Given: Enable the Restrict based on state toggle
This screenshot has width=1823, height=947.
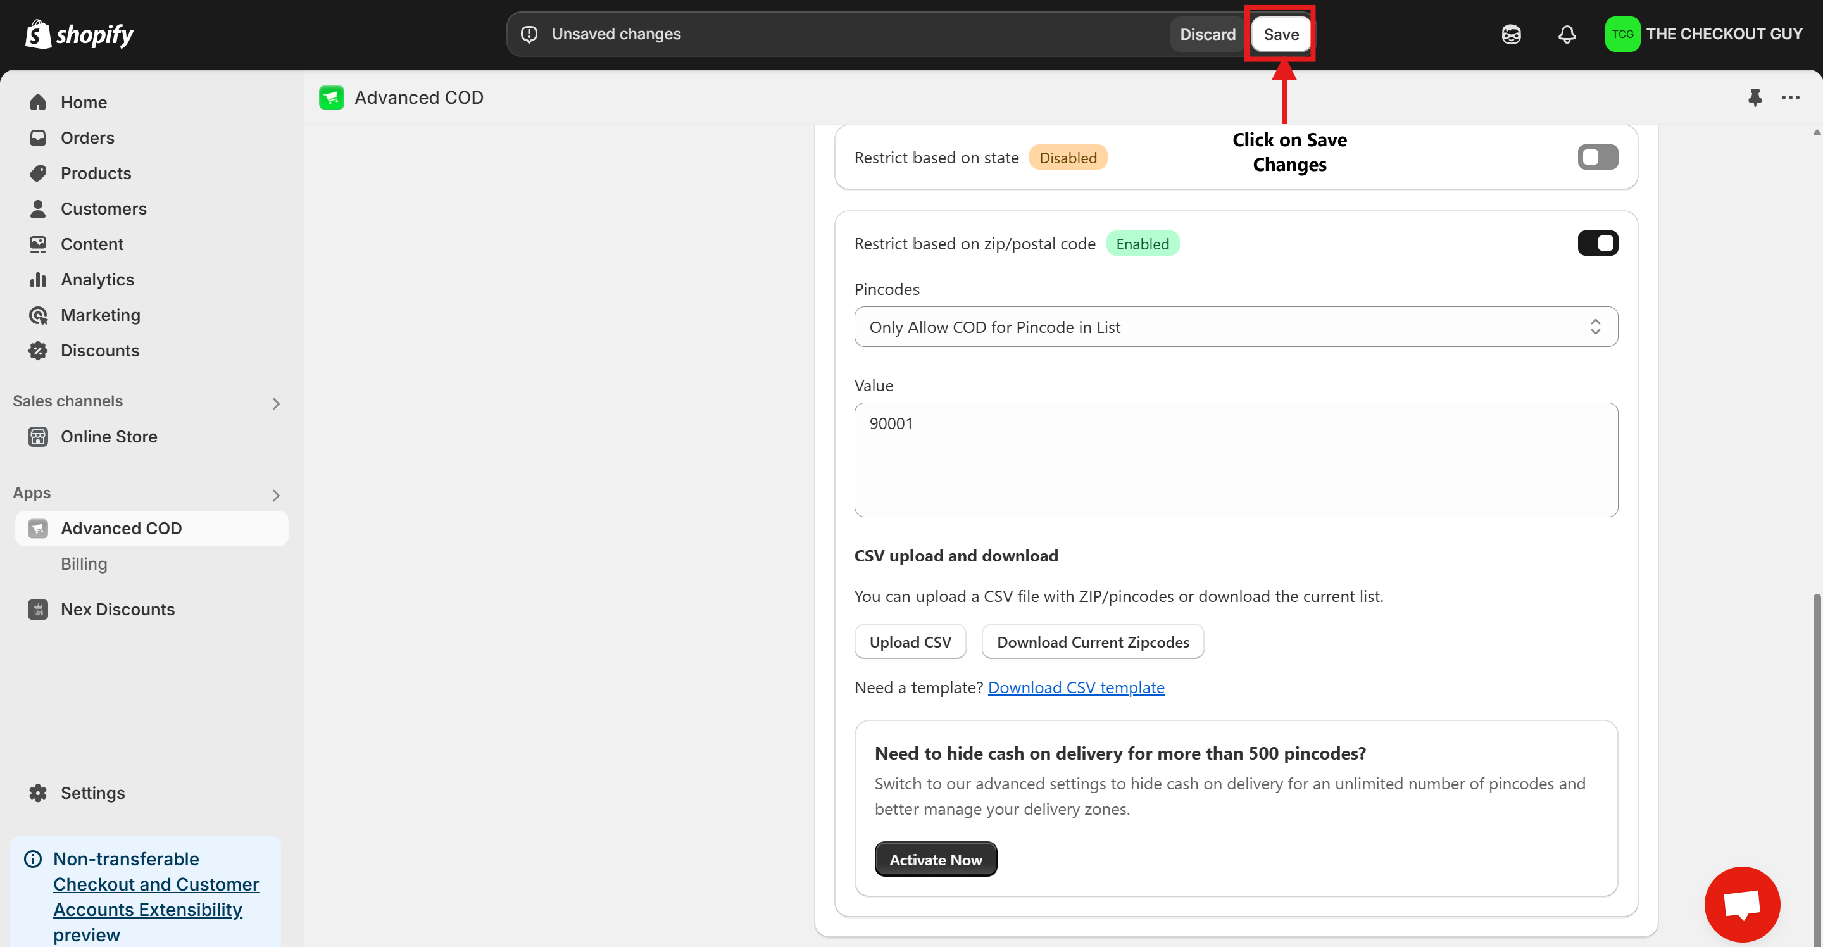Looking at the screenshot, I should [x=1597, y=157].
